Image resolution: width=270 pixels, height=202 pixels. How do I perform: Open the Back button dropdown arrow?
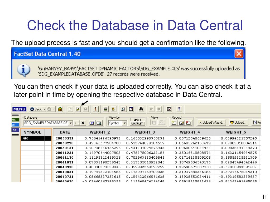44,109
